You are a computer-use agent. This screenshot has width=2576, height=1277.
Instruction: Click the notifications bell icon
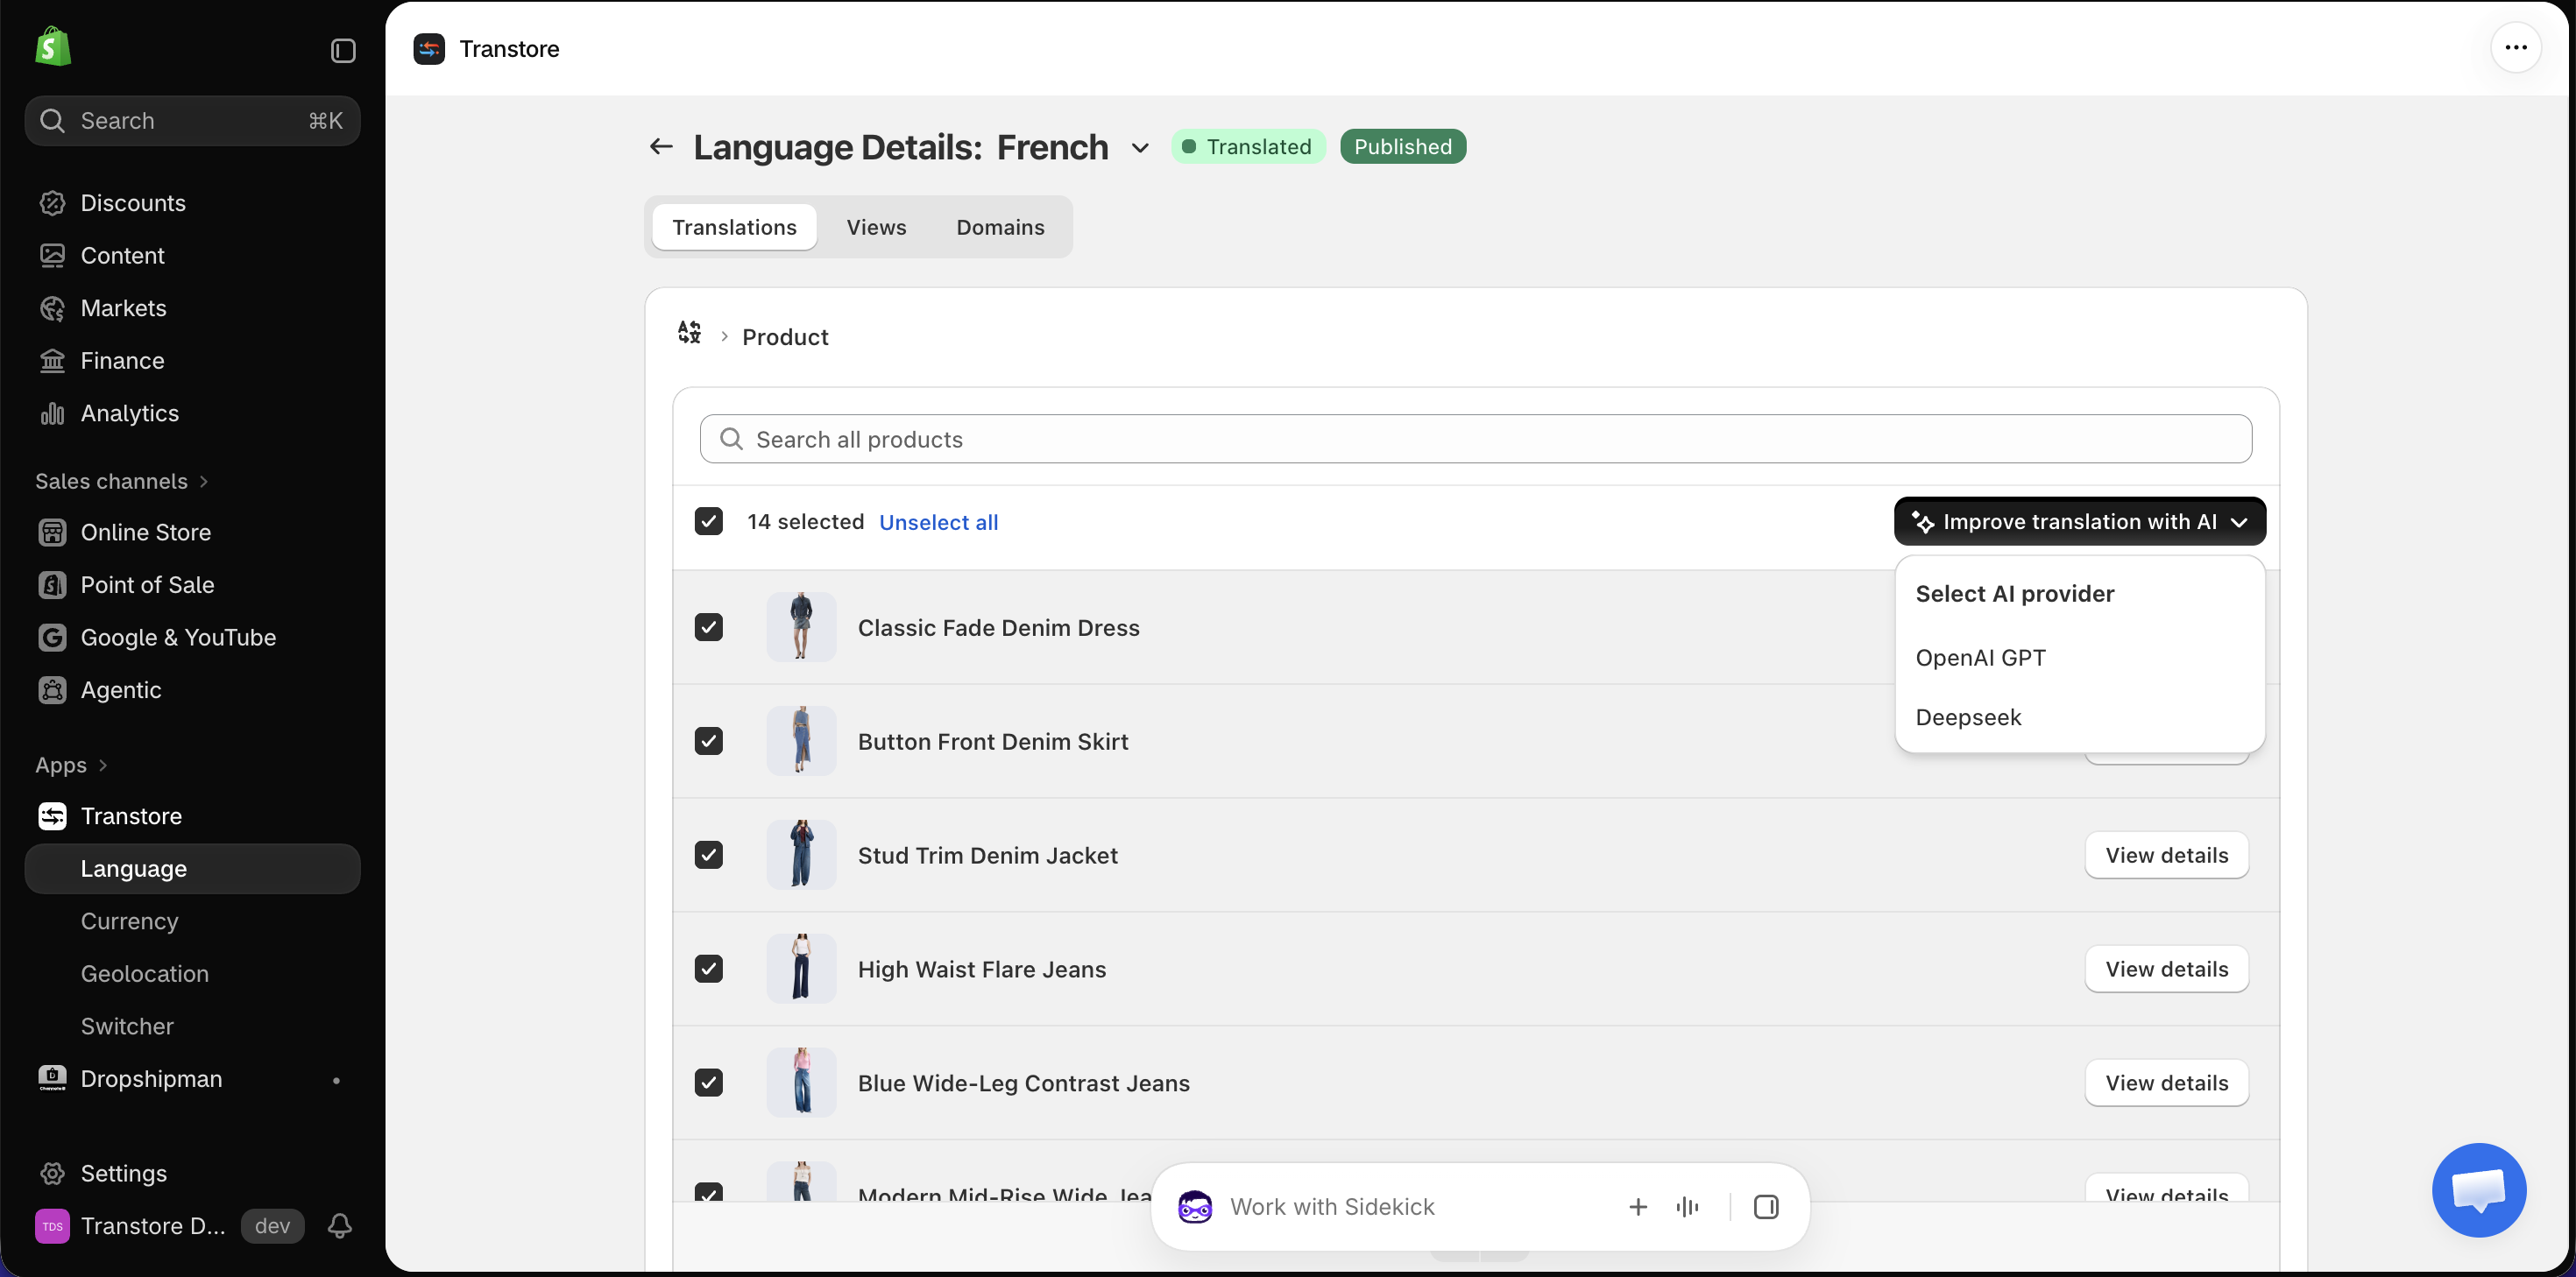click(340, 1226)
